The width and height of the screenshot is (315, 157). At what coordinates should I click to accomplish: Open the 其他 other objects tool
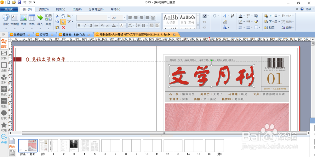(x=48, y=20)
